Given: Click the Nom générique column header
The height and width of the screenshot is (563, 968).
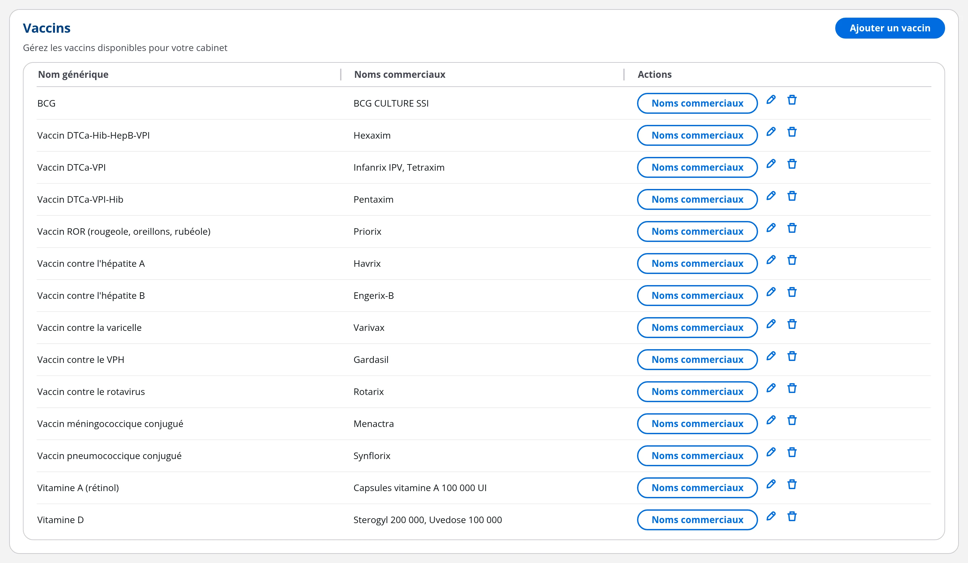Looking at the screenshot, I should click(73, 75).
